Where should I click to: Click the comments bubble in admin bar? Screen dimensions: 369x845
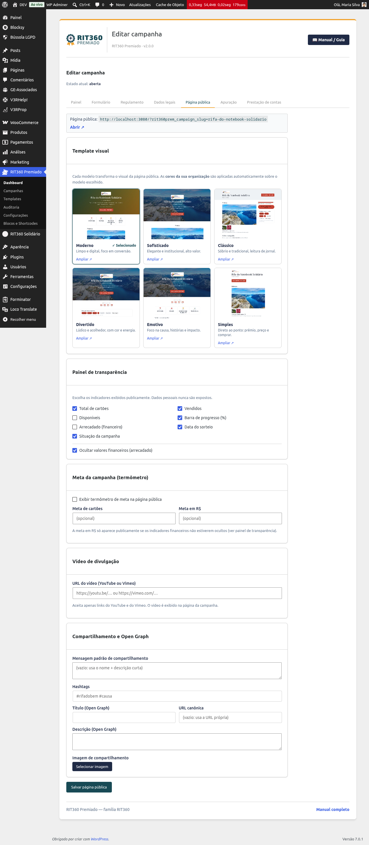pos(97,5)
